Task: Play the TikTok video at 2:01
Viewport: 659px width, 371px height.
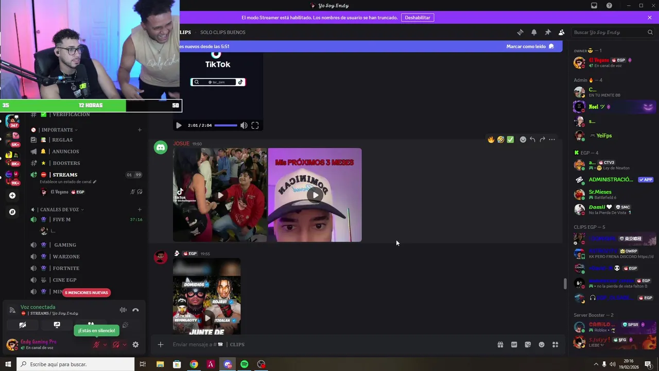Action: click(x=179, y=125)
